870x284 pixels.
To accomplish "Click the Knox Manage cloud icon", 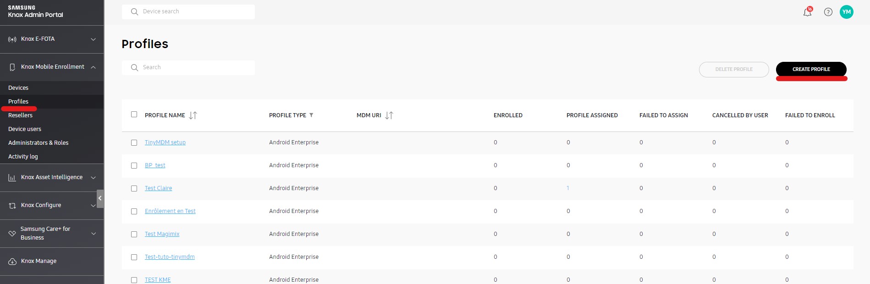I will [x=12, y=262].
